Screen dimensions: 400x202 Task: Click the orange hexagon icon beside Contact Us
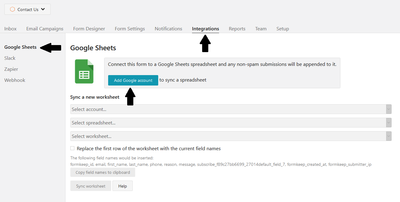point(12,9)
